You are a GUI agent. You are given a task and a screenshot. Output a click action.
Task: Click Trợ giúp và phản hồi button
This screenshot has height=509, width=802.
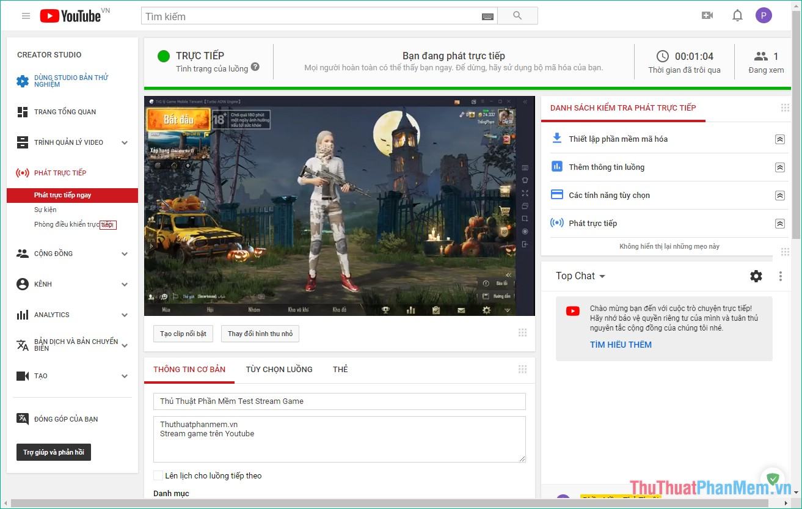coord(54,452)
